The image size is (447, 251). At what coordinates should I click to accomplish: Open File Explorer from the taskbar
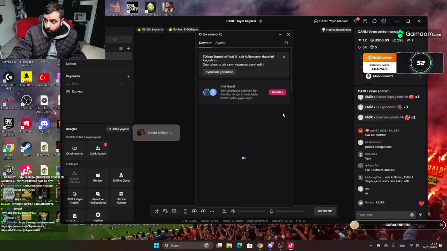point(229,245)
